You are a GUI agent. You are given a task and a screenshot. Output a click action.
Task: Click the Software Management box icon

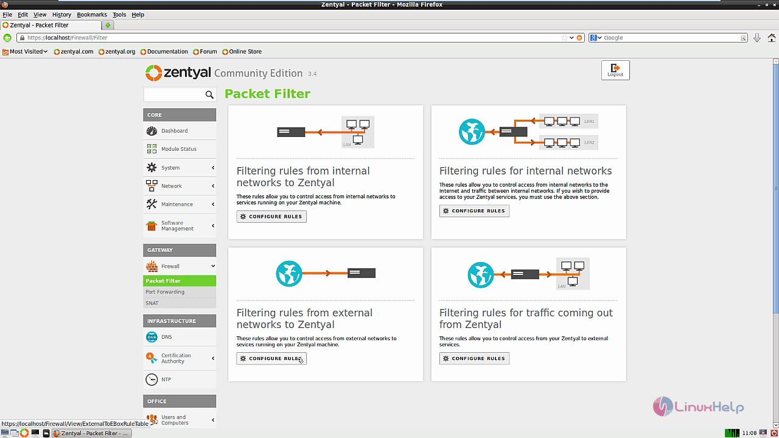152,226
